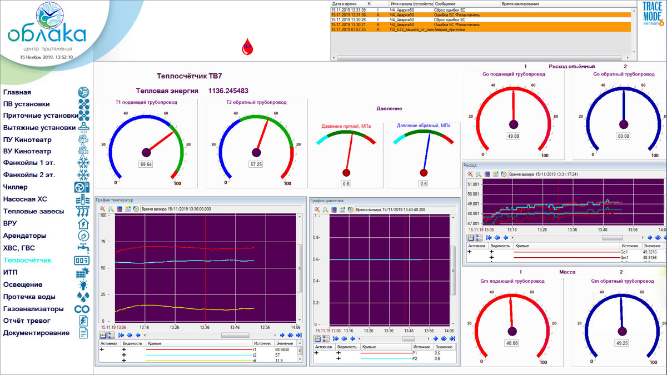Viewport: 667px width, 375px height.
Task: Jump to start of temperature graph timeline
Action: click(x=121, y=336)
